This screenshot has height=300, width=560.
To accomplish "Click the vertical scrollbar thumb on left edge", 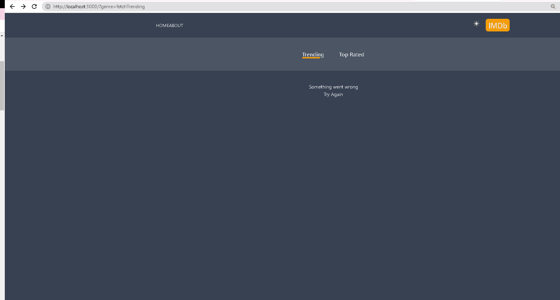I will pyautogui.click(x=2, y=86).
